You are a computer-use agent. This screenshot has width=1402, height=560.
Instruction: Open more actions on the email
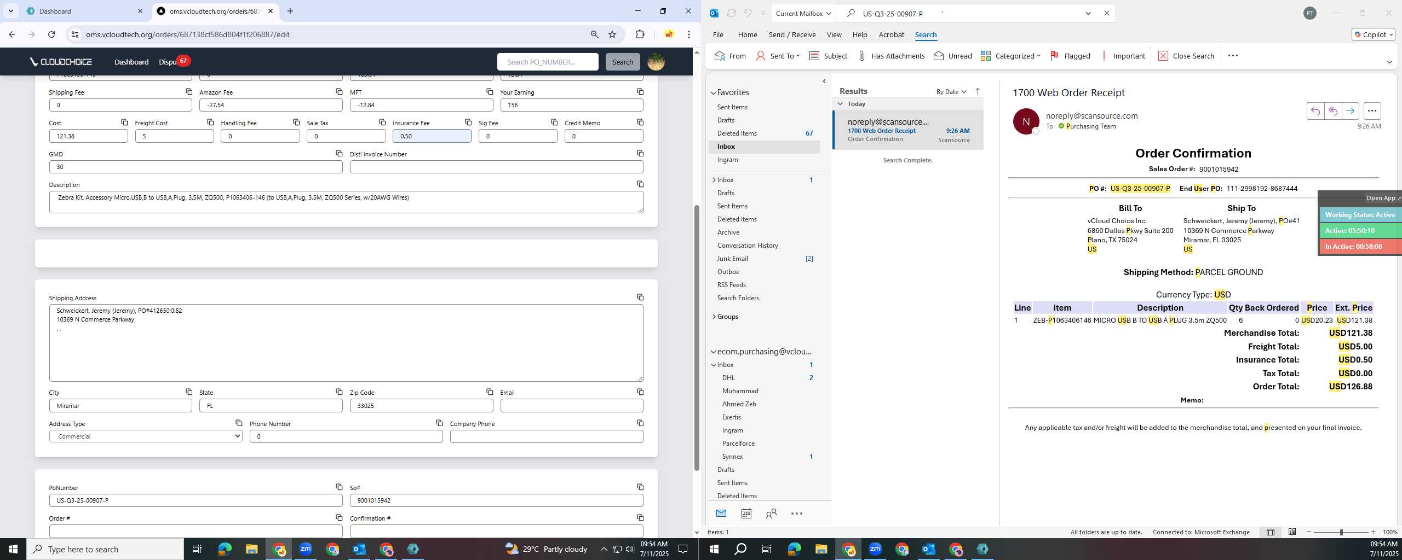click(1372, 111)
